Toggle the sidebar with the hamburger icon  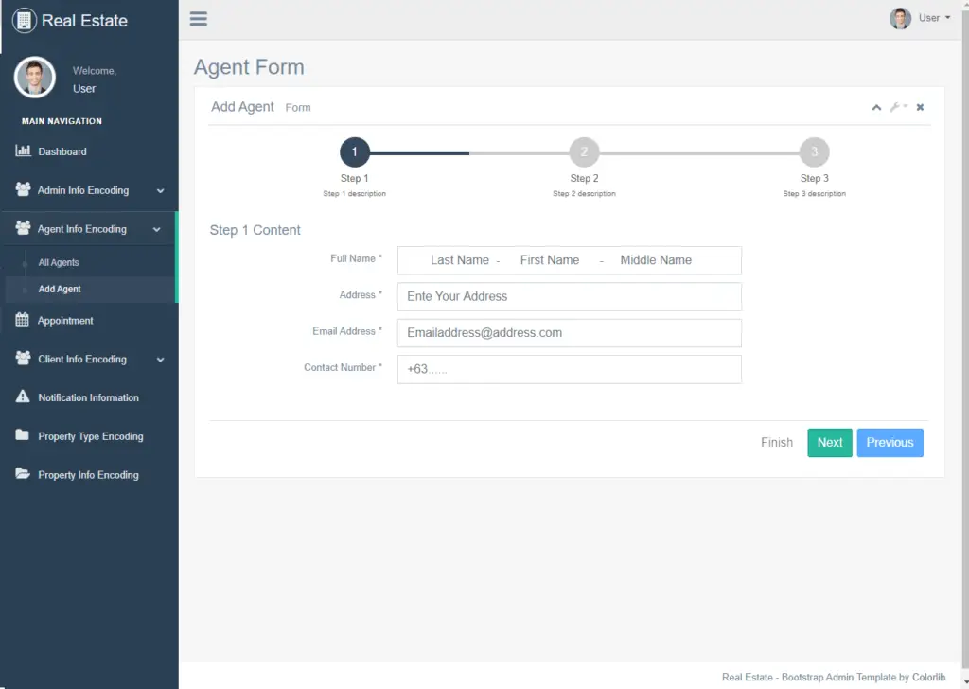(x=198, y=18)
